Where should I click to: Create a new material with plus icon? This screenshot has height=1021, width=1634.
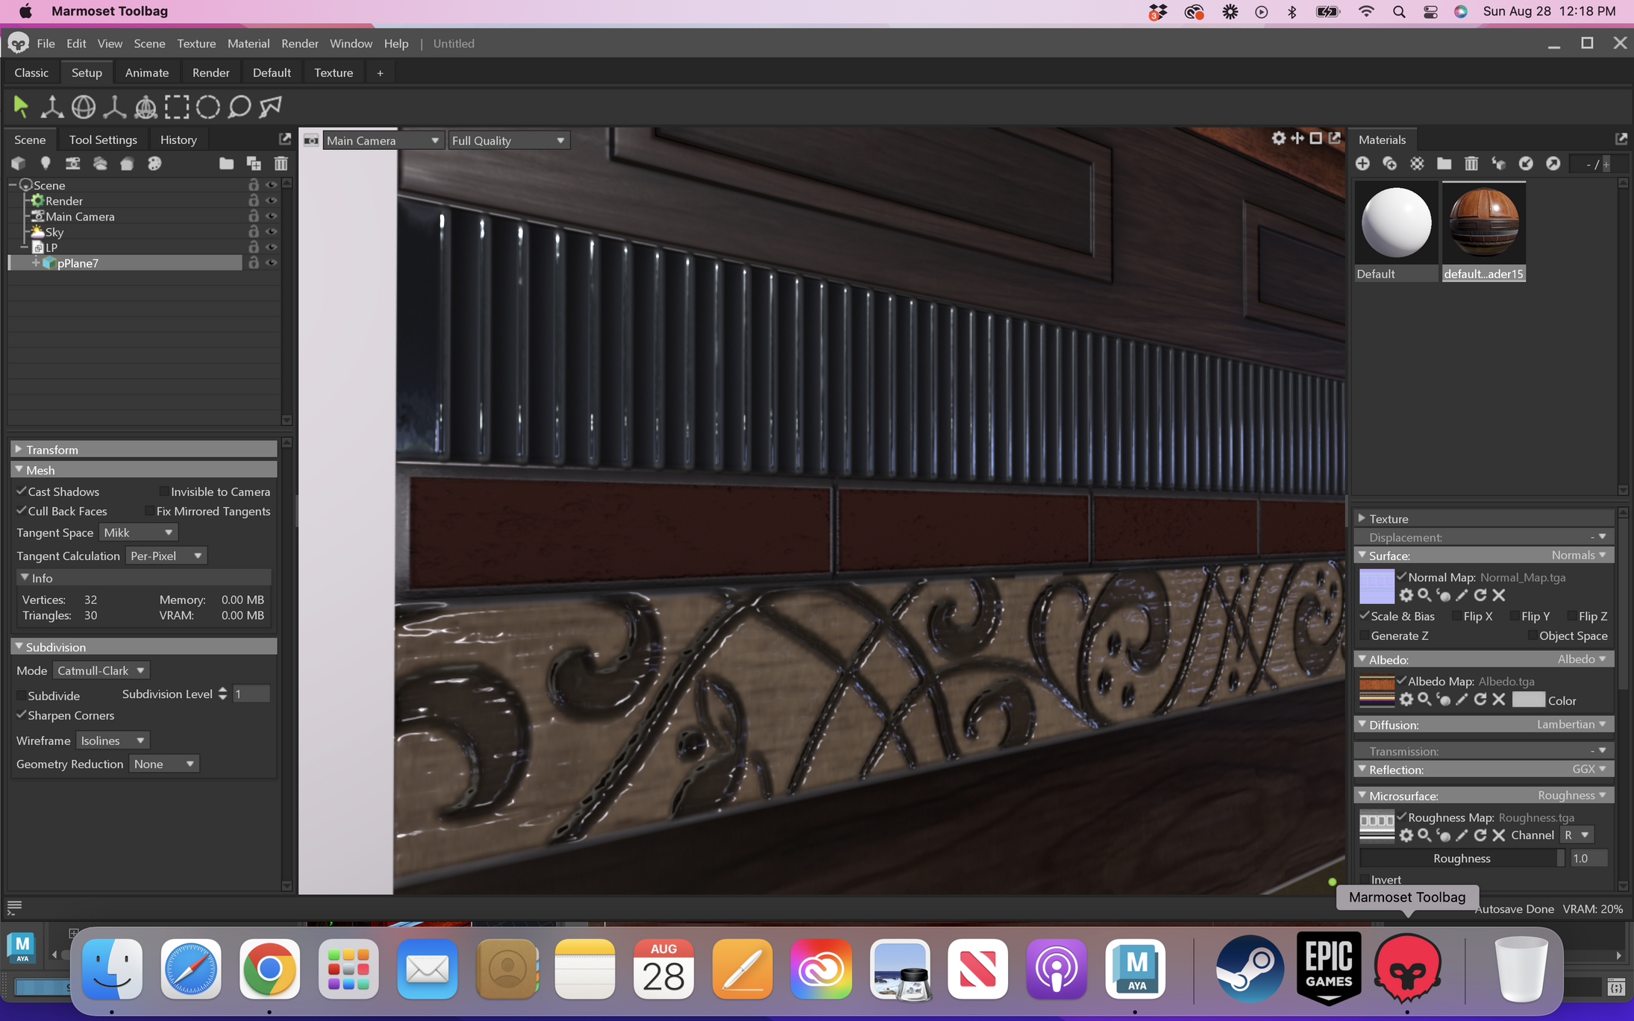point(1362,163)
